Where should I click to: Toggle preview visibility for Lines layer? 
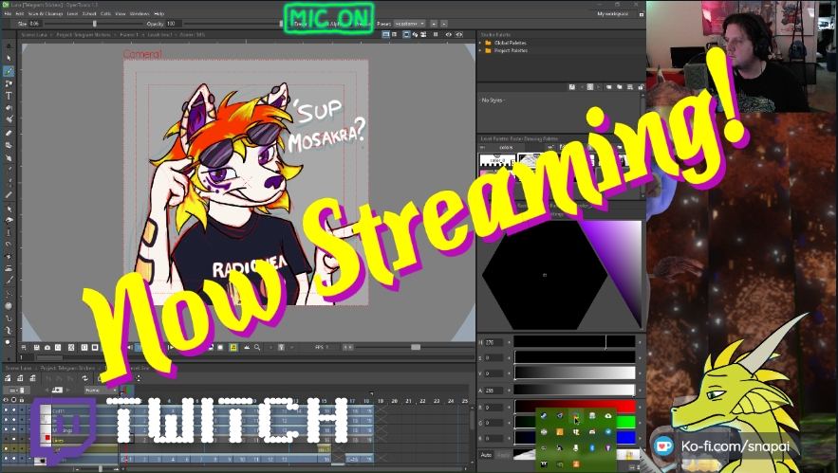[6, 440]
